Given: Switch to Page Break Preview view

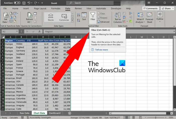Looking at the screenshot, I should tap(140, 117).
